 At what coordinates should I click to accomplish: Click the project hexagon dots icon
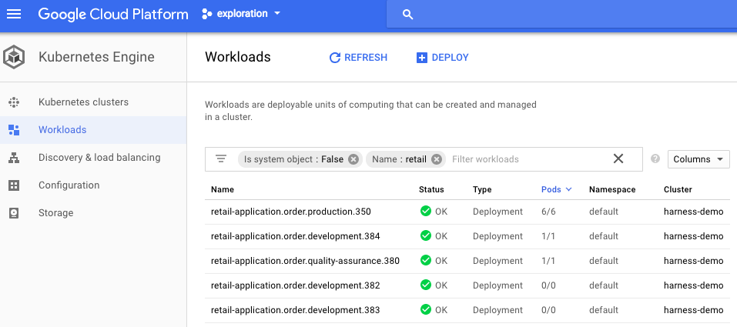207,14
